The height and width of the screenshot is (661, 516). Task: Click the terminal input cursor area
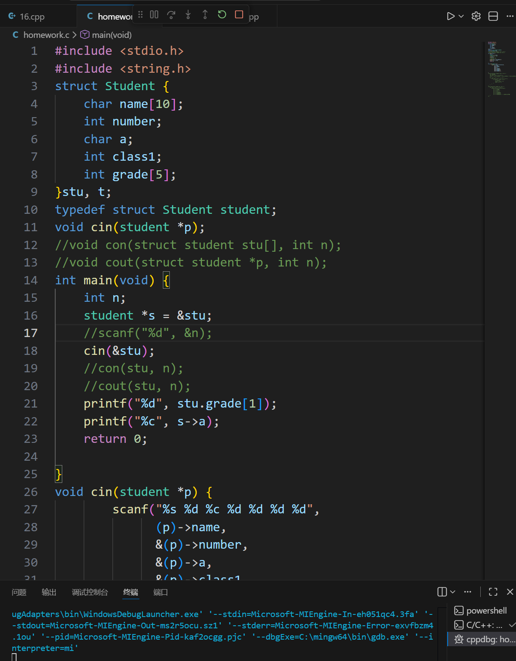click(14, 657)
